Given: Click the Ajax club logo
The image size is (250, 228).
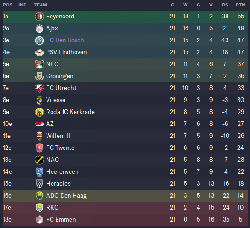Looking at the screenshot, I should [40, 28].
